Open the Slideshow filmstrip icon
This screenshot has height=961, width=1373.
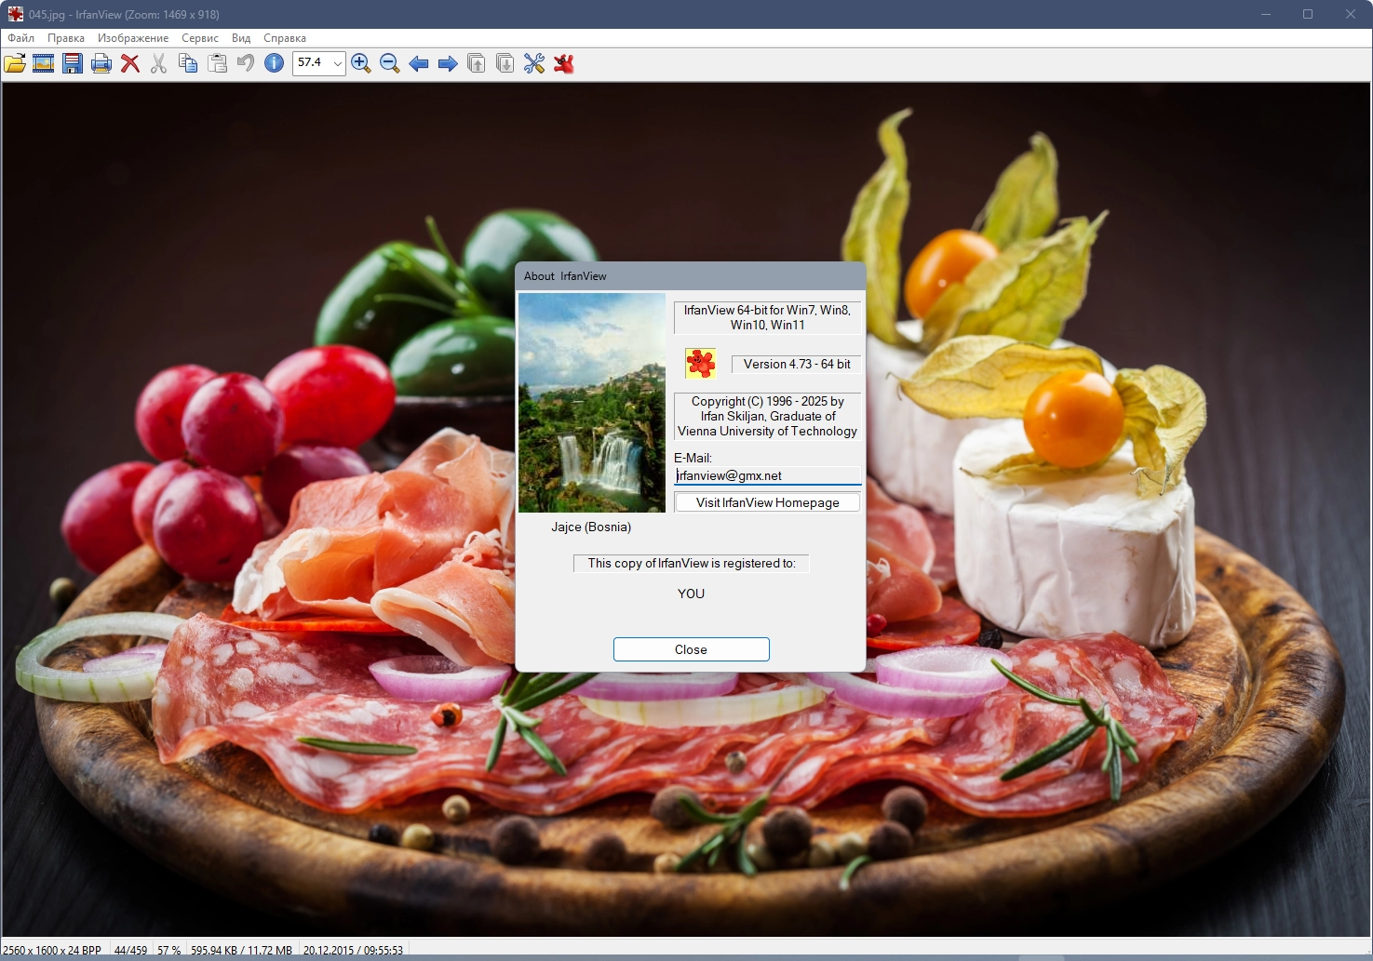click(x=44, y=63)
